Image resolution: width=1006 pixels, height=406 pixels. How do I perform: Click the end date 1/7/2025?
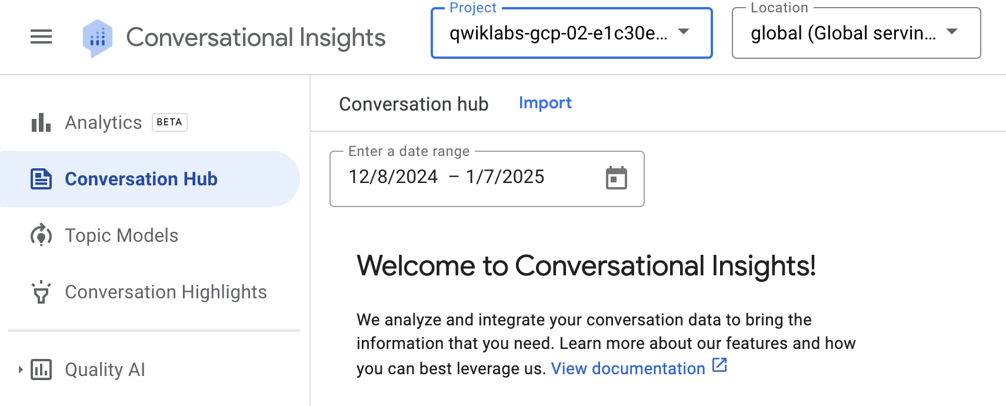click(x=505, y=177)
